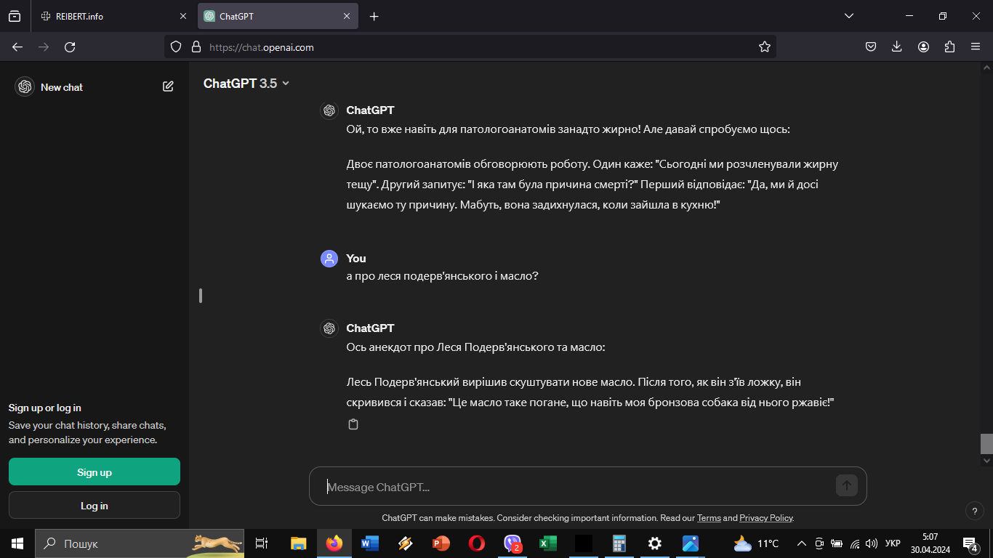Click the Firefox taskbar icon
This screenshot has width=993, height=558.
coord(334,543)
